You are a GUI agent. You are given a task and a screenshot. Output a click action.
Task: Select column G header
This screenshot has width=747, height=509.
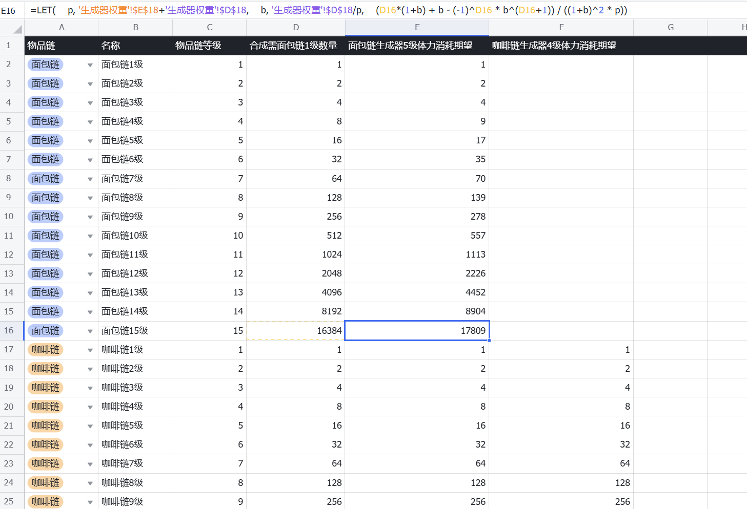[x=671, y=28]
